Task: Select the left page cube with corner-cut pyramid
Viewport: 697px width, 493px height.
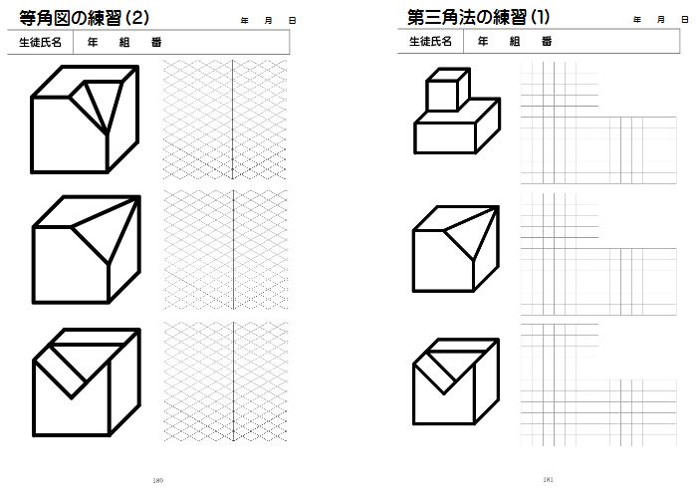Action: tap(87, 249)
